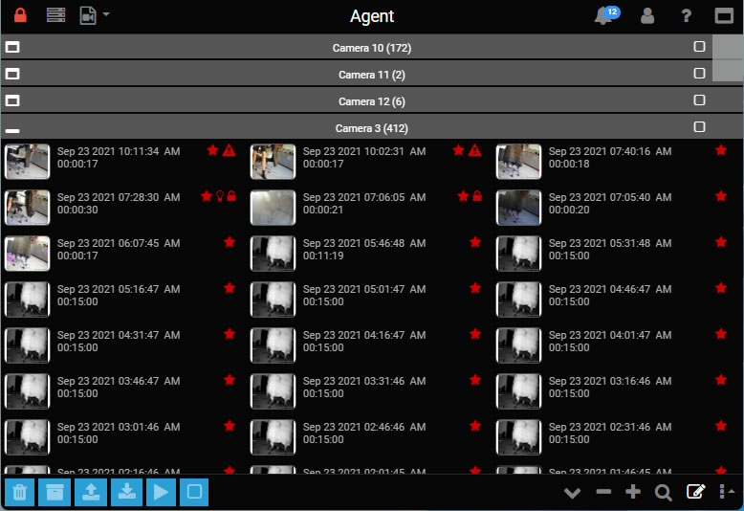
Task: Play the selected recordings
Action: [x=160, y=492]
